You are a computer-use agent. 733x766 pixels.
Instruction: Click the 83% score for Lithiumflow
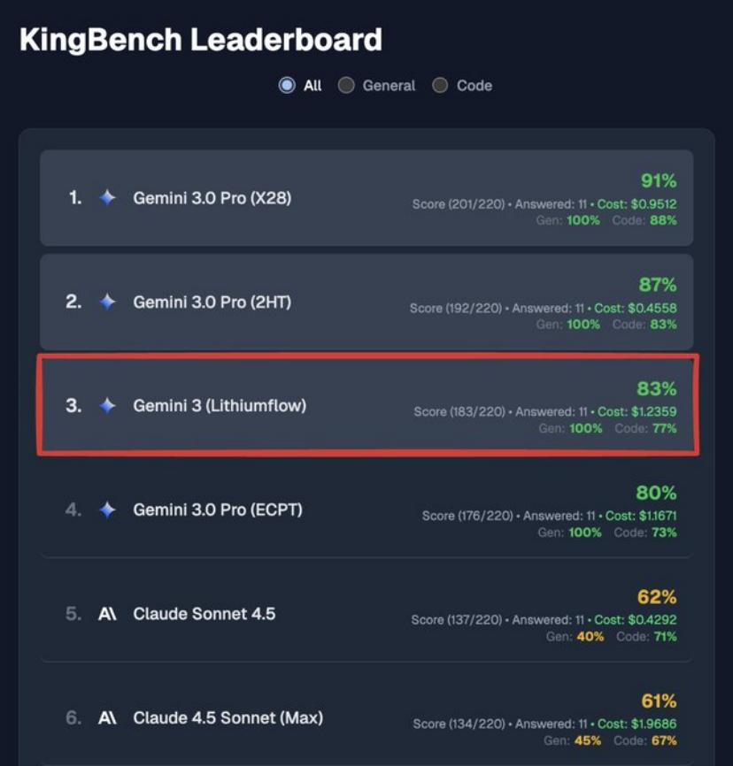(x=656, y=388)
